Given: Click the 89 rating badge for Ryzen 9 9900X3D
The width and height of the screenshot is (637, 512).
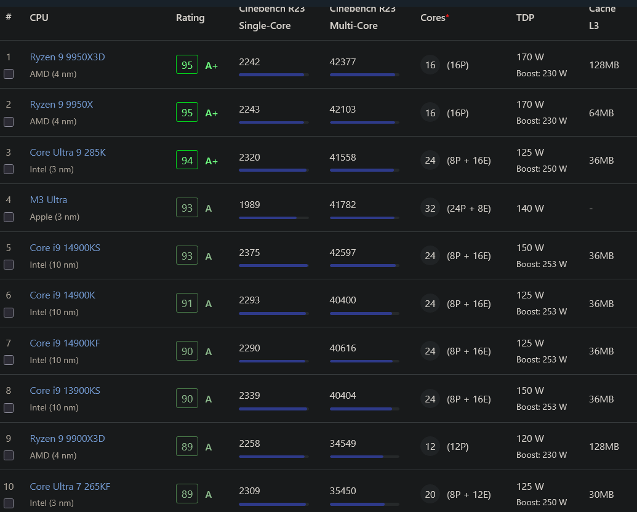Looking at the screenshot, I should [187, 447].
